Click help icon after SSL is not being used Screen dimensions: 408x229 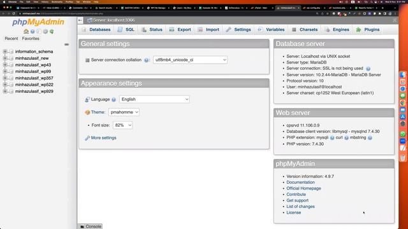(x=368, y=69)
